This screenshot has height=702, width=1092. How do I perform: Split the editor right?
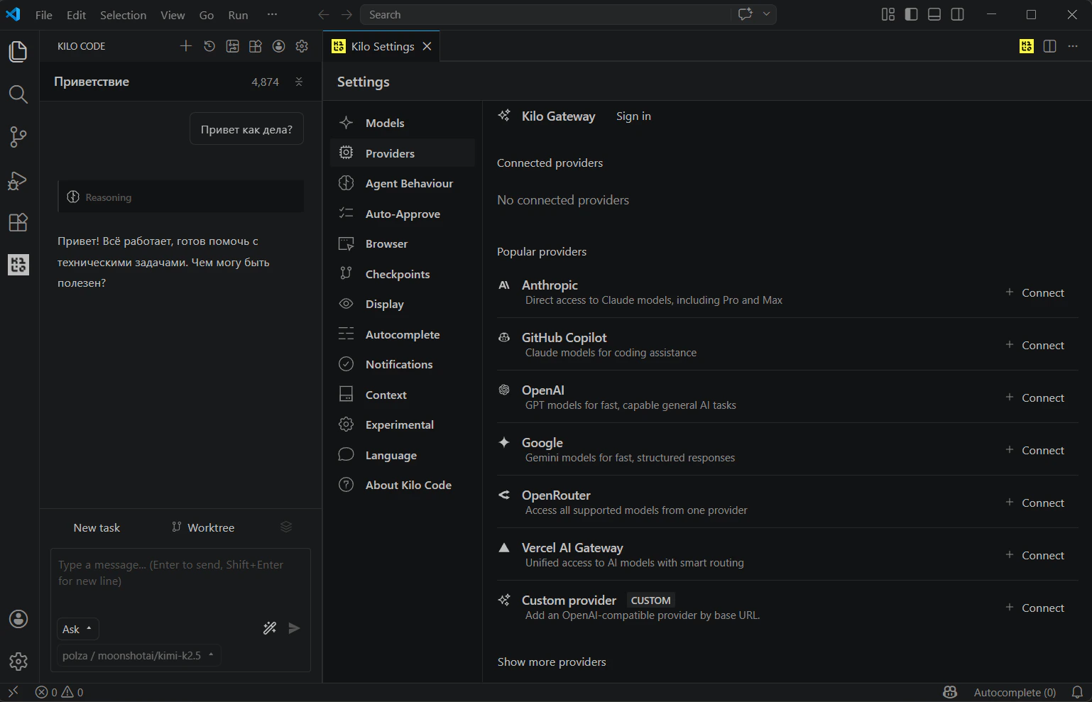click(1050, 46)
